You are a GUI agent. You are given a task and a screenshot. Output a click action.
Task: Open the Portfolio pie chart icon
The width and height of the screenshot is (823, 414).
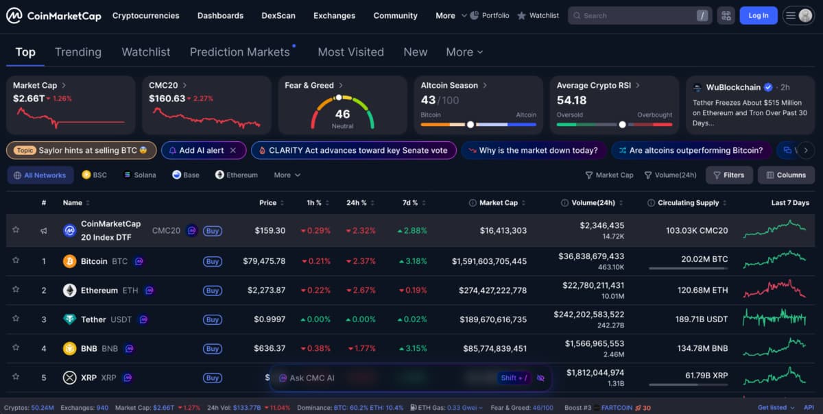tap(475, 15)
